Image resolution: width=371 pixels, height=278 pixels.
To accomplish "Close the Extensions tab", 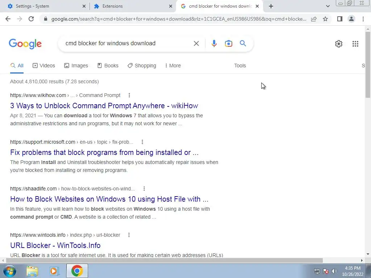I will (171, 7).
